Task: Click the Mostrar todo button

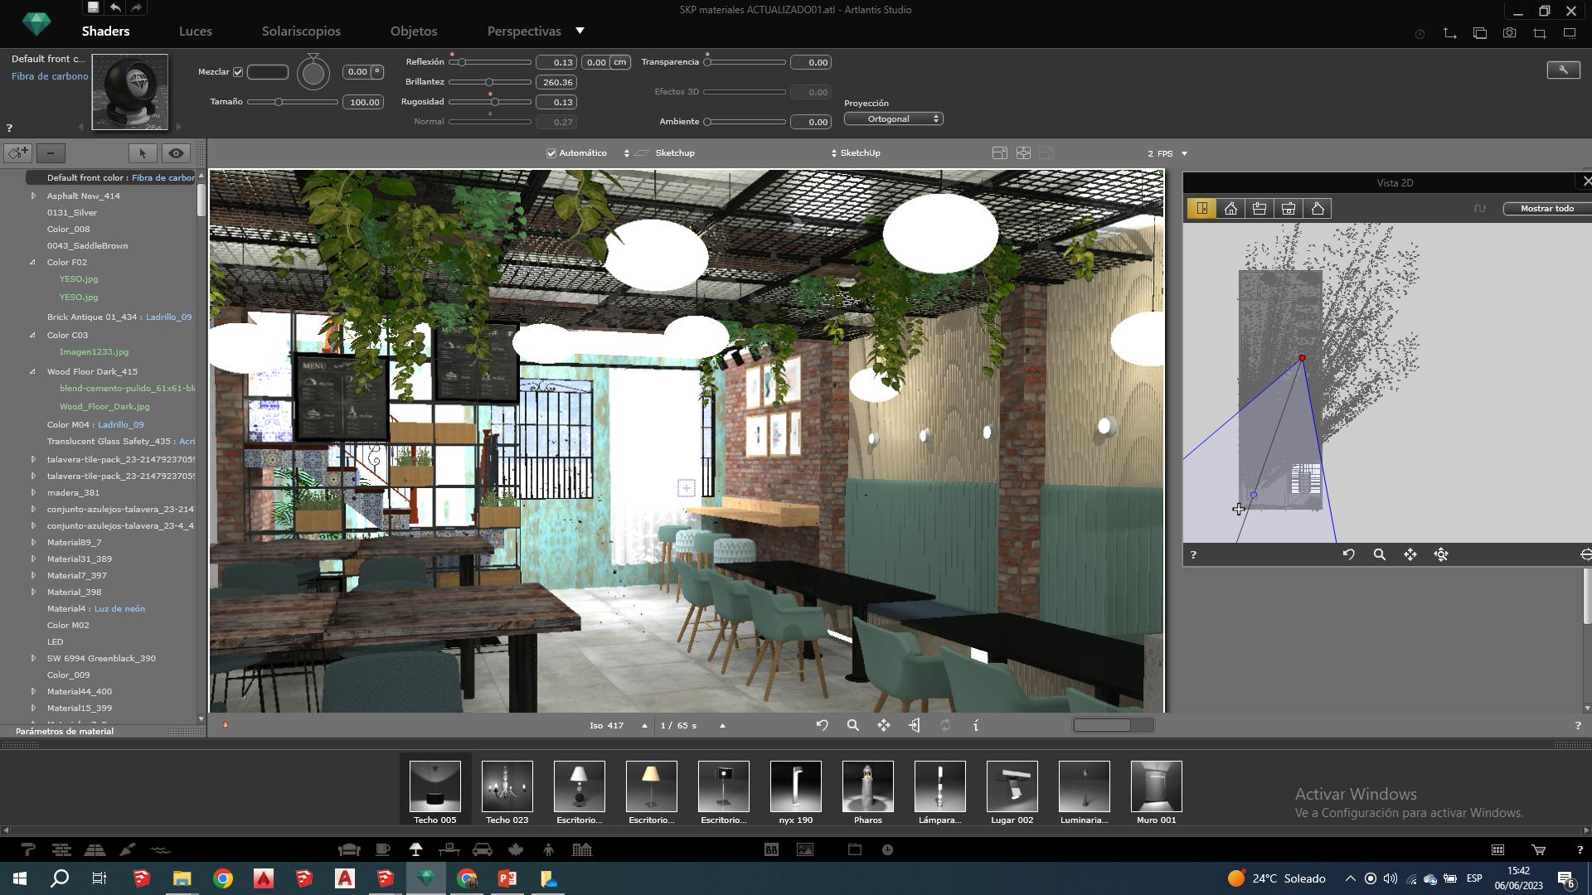Action: coord(1546,209)
